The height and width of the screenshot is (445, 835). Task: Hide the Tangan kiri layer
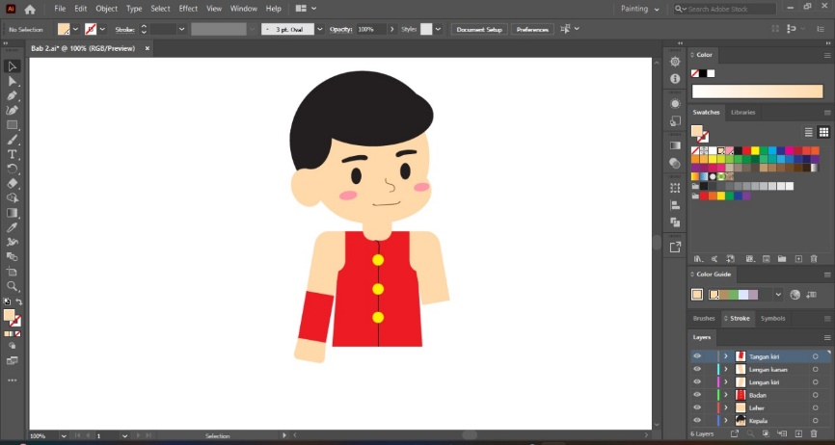697,356
